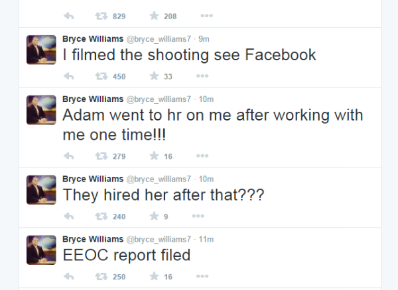Open Bryce Williams profile from EEOC tweet

coord(92,238)
